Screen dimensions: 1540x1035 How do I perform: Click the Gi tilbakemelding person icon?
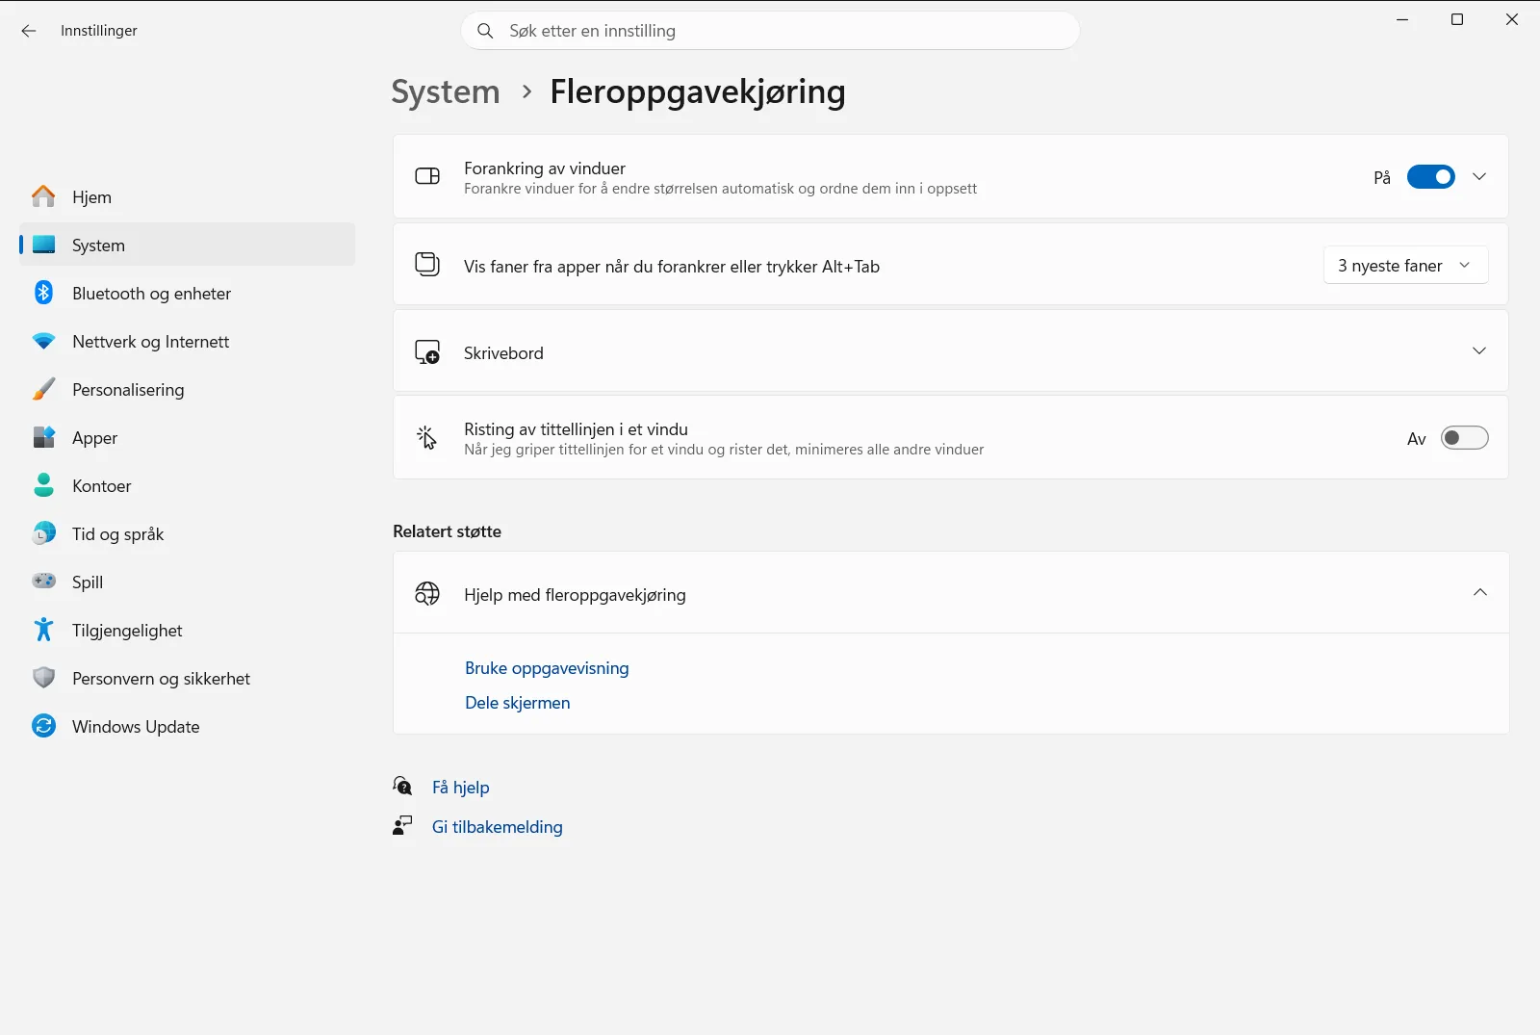(x=403, y=826)
